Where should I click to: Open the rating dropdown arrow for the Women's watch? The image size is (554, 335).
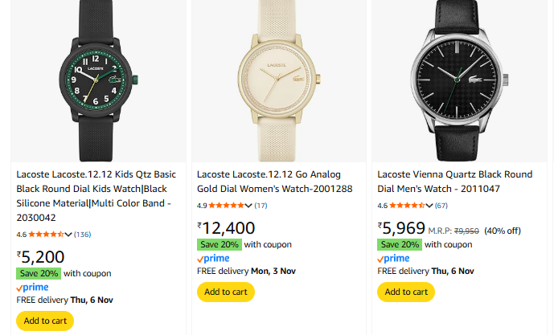[249, 206]
